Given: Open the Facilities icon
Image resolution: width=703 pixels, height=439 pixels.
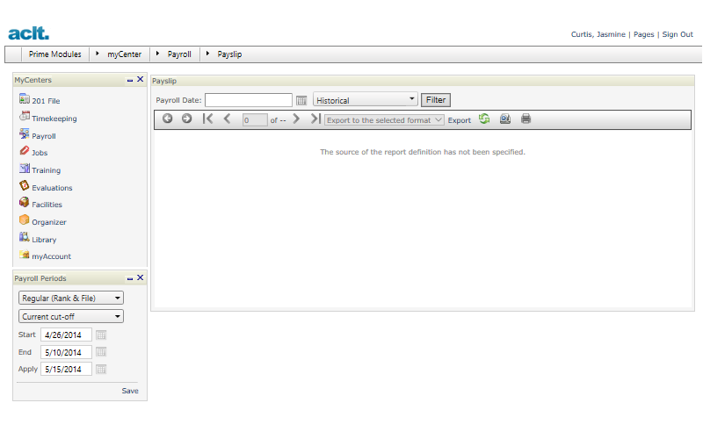Looking at the screenshot, I should pos(25,202).
